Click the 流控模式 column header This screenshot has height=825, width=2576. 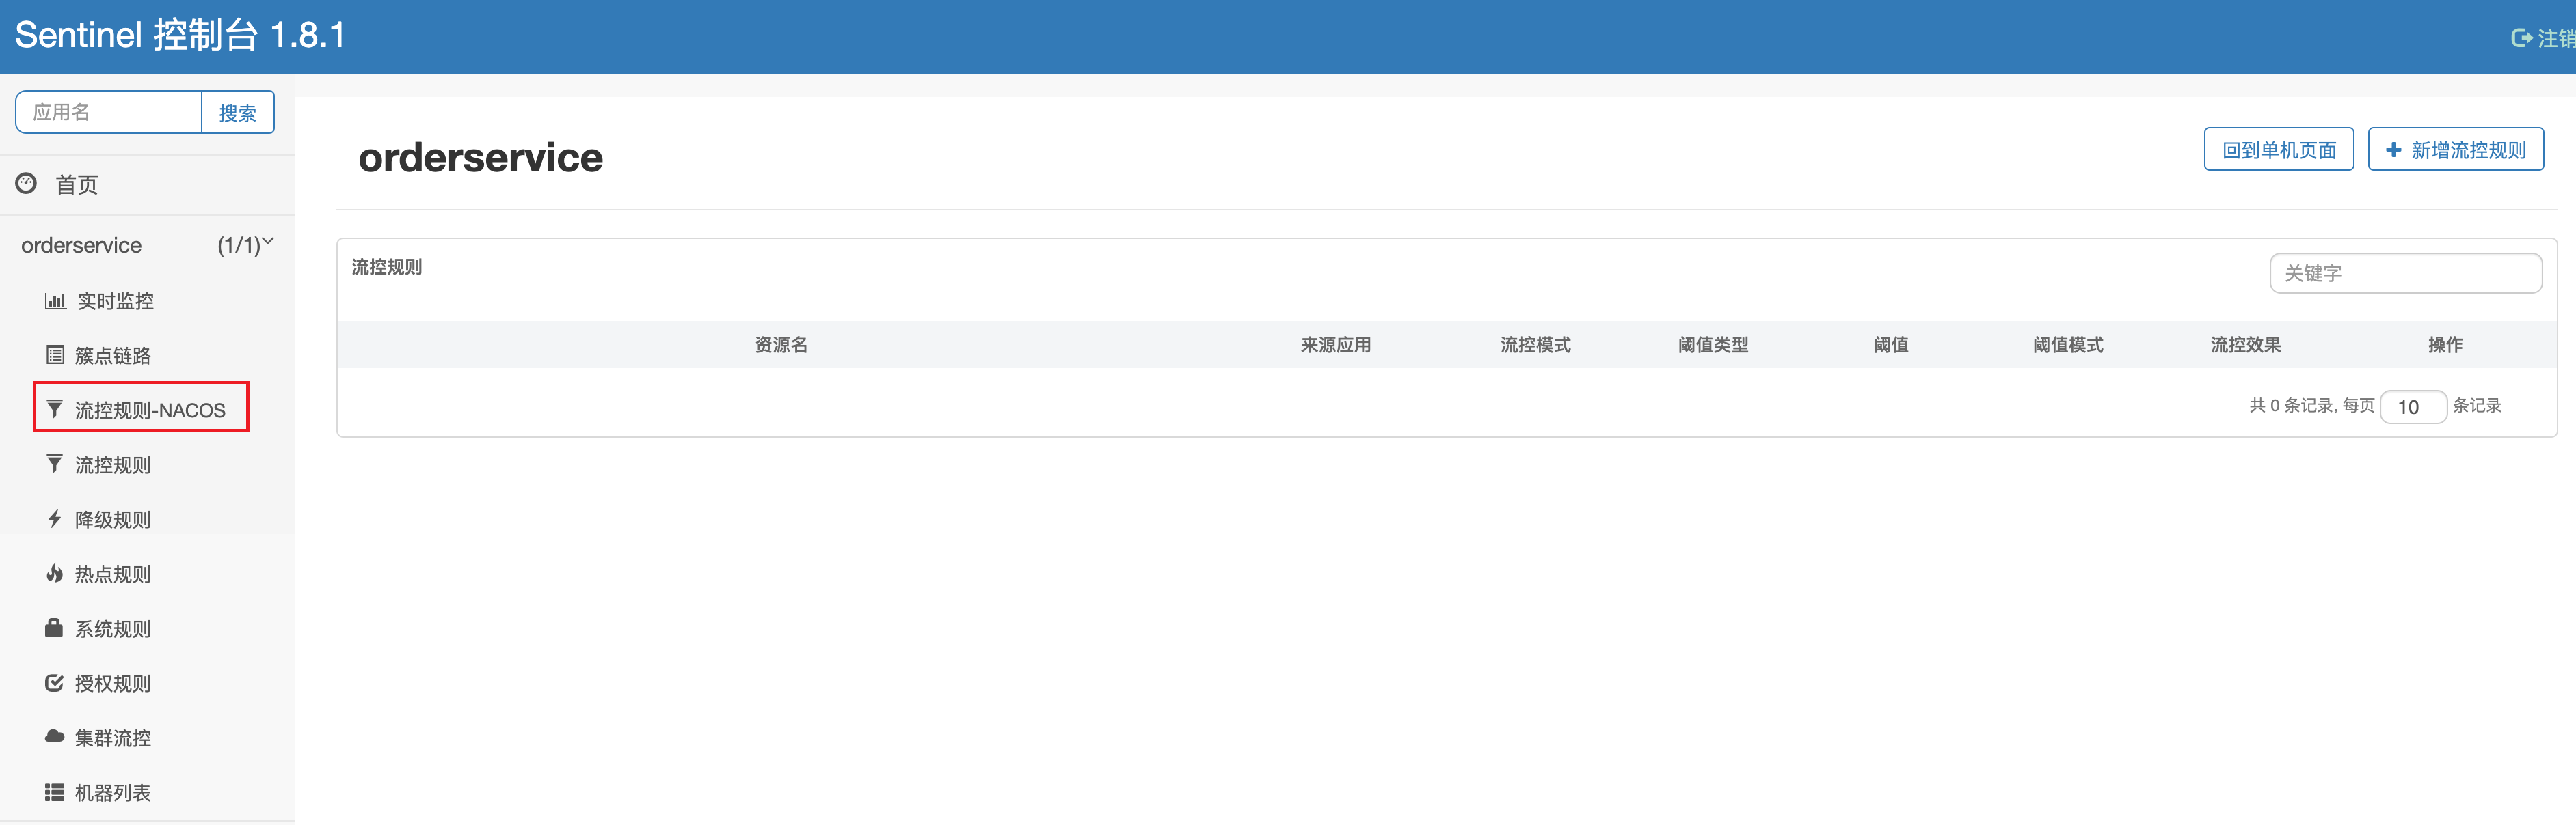point(1536,345)
